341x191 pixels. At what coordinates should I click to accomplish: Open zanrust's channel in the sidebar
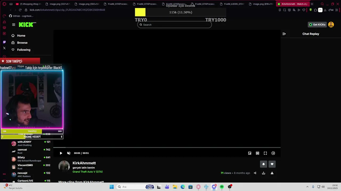point(31,151)
